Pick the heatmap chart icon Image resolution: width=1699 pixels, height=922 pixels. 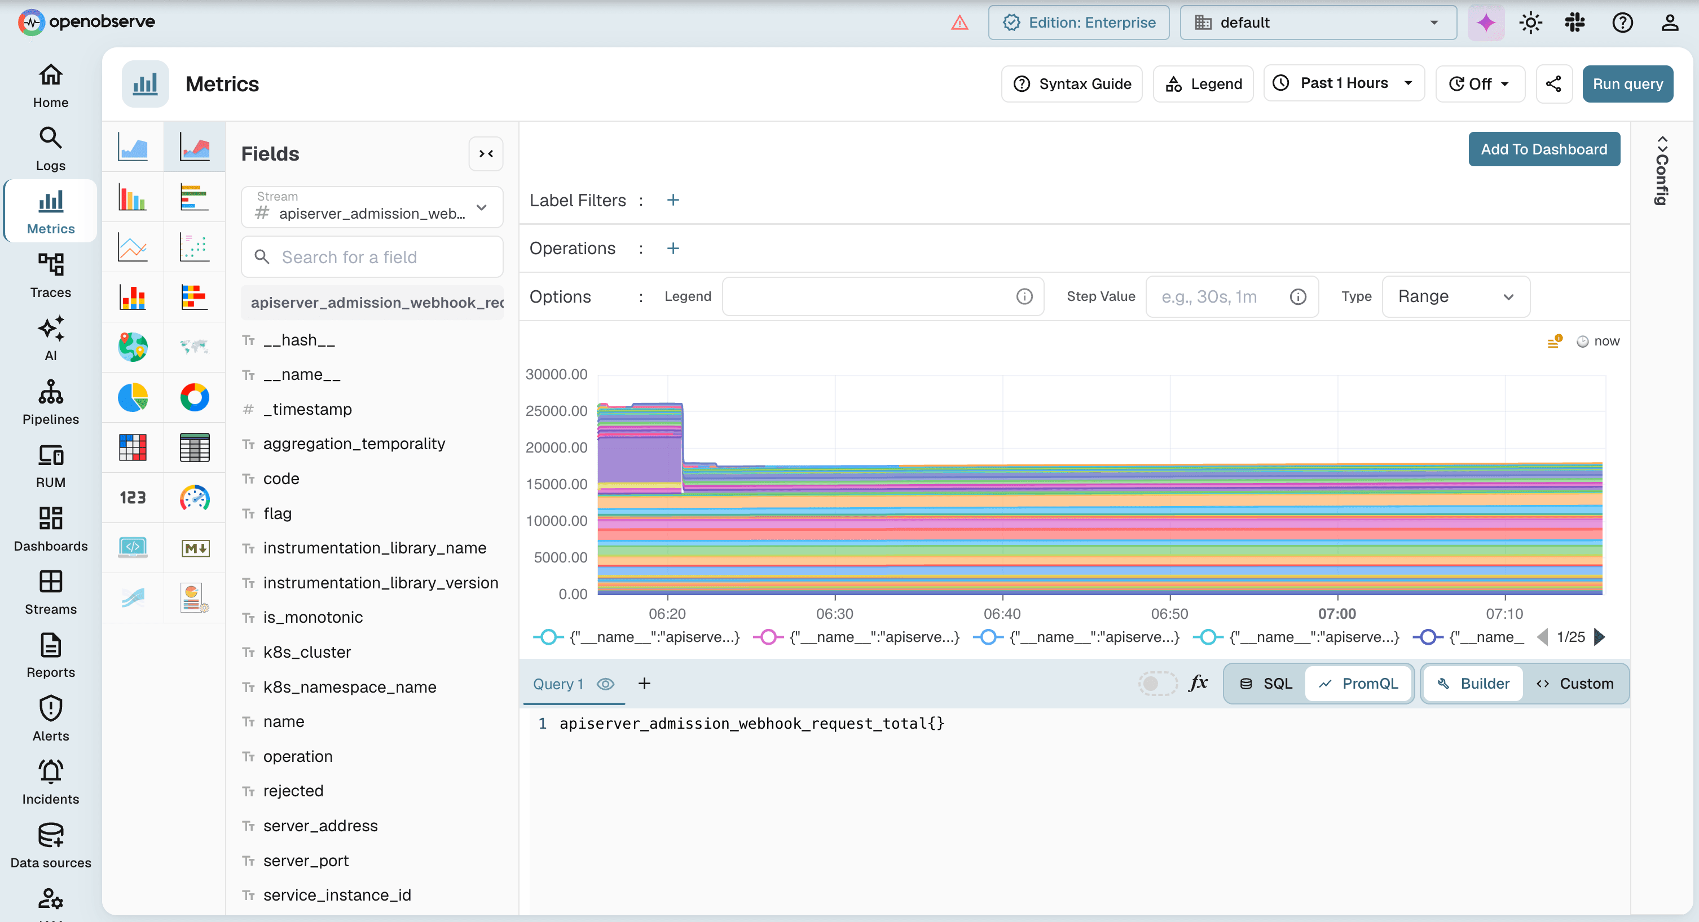coord(133,447)
